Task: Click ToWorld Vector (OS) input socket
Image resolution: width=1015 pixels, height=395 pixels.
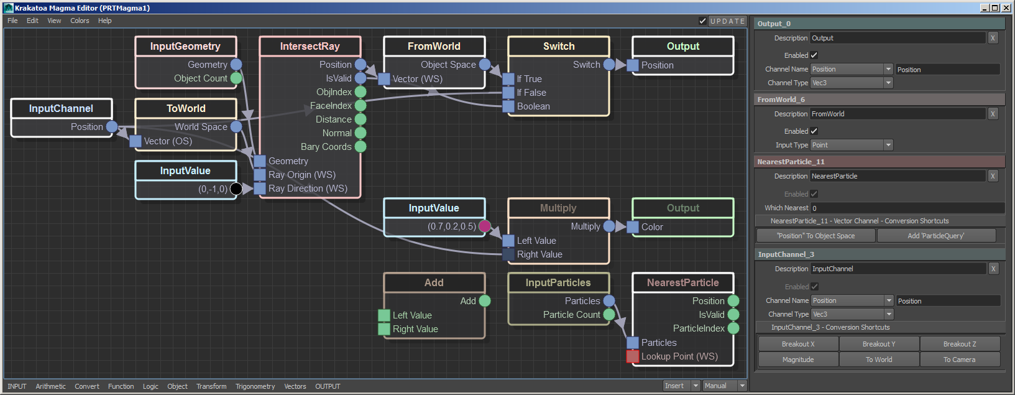Action: (135, 141)
